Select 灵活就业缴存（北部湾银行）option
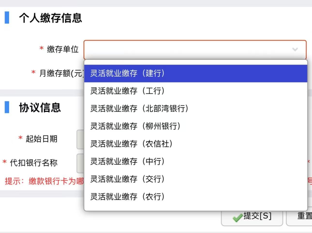The image size is (312, 233). 136,109
